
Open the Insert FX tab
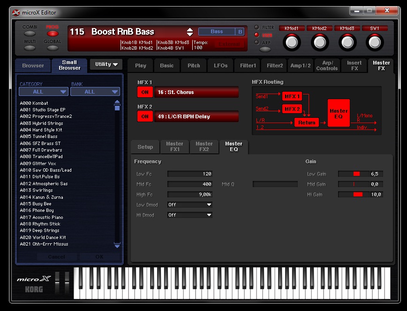point(354,65)
